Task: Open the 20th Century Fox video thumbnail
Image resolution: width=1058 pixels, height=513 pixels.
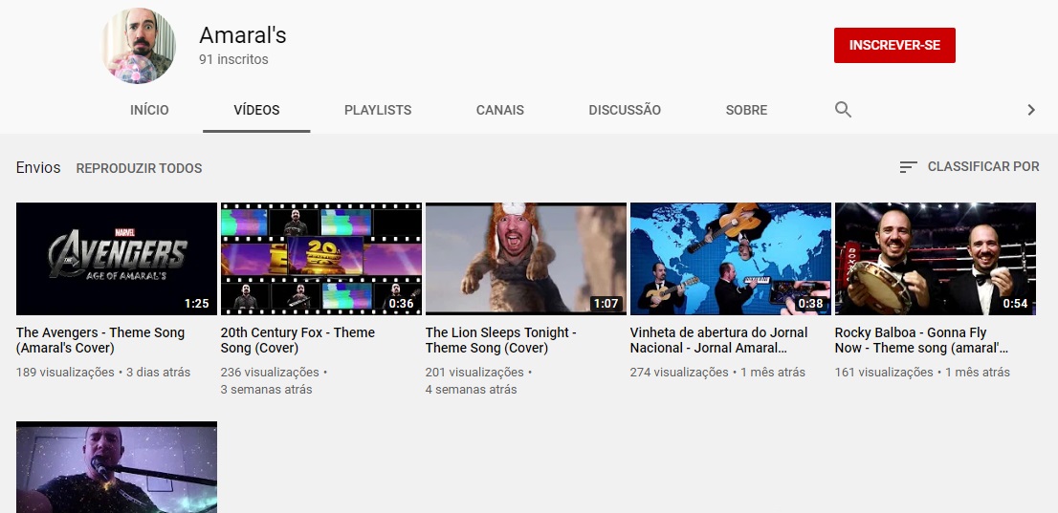Action: [x=320, y=258]
